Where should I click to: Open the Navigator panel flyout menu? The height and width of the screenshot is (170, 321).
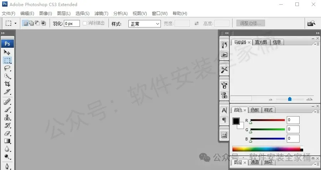pyautogui.click(x=317, y=44)
